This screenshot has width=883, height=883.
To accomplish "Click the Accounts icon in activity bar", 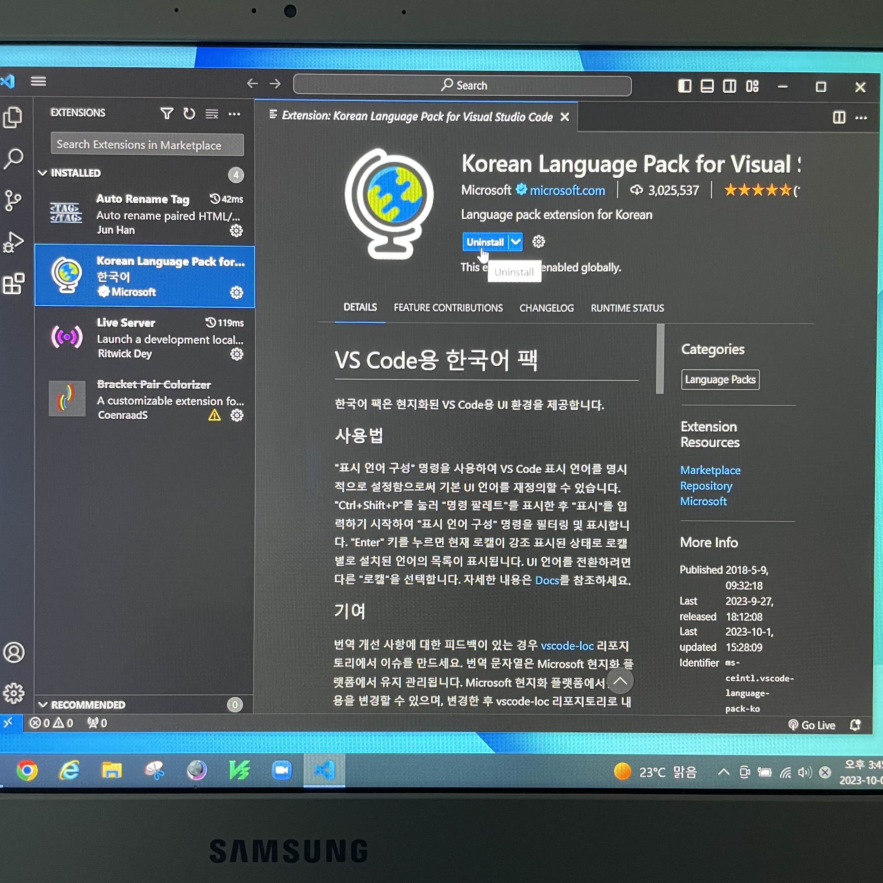I will [x=14, y=652].
